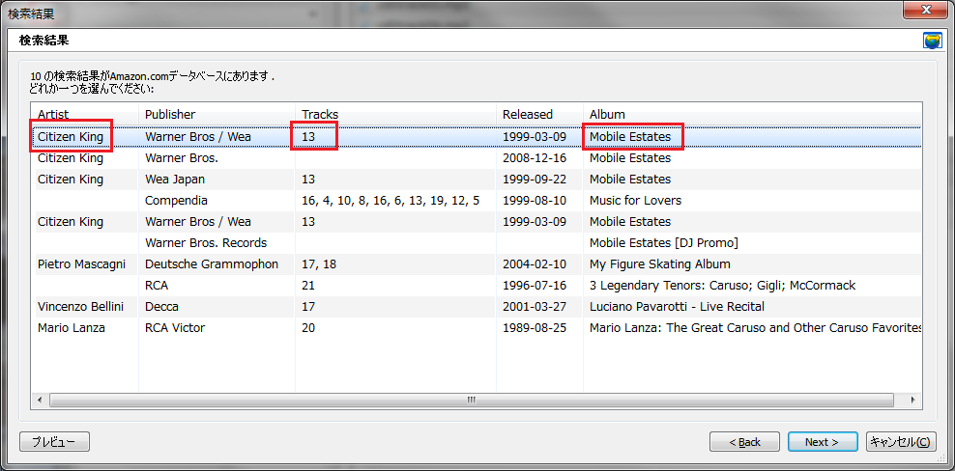The width and height of the screenshot is (955, 471).
Task: Click the Next button
Action: [823, 442]
